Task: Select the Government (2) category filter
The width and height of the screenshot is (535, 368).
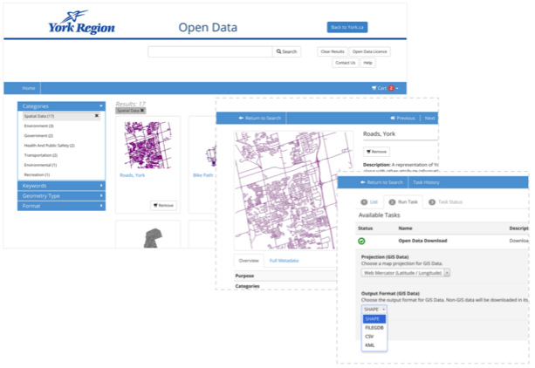Action: click(39, 135)
